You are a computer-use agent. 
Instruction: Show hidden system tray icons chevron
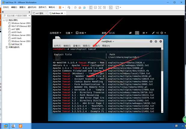click(x=183, y=126)
